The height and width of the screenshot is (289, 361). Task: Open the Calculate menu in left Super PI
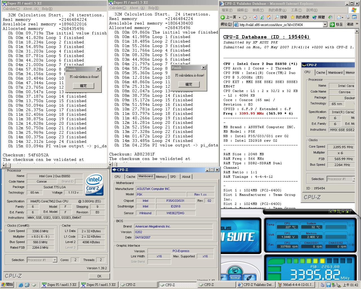tap(11, 9)
